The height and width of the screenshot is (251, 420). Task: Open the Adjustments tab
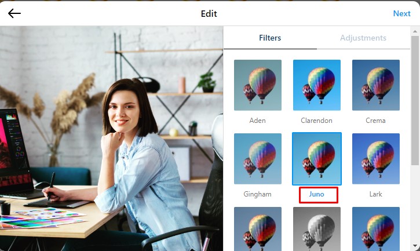coord(363,38)
